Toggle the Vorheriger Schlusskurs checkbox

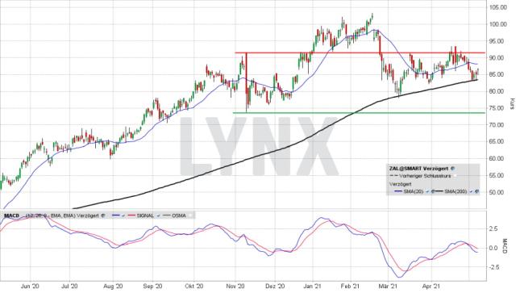[x=455, y=176]
